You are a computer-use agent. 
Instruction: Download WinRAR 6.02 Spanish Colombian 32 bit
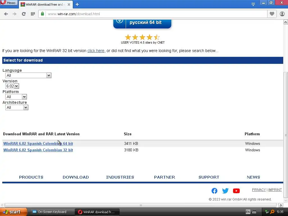point(38,150)
